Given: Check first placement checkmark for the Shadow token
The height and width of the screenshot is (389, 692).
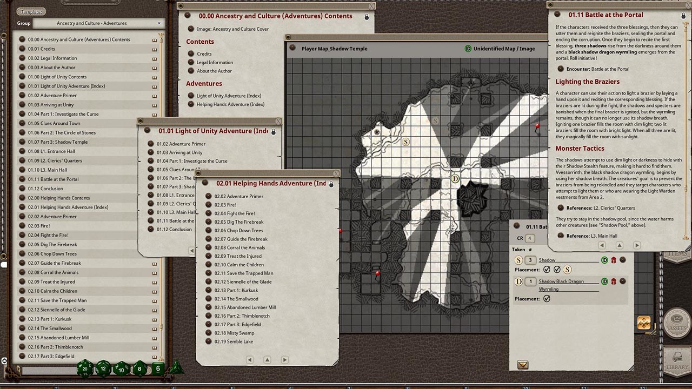Looking at the screenshot, I should pos(547,269).
